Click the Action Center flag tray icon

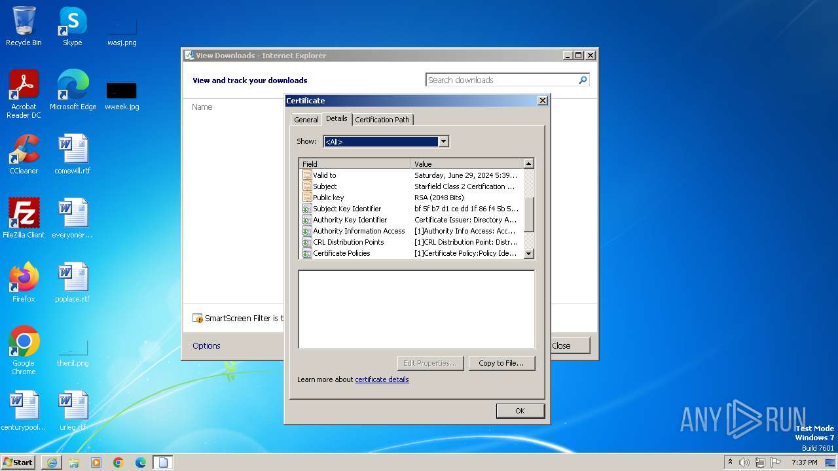coord(775,462)
